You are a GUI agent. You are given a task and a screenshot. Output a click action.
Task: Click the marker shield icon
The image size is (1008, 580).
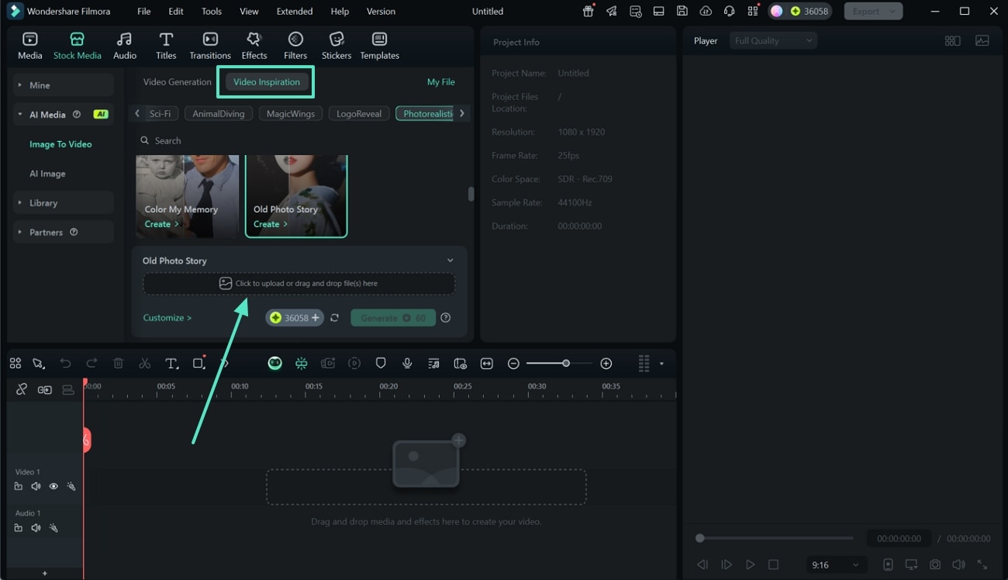pyautogui.click(x=380, y=363)
